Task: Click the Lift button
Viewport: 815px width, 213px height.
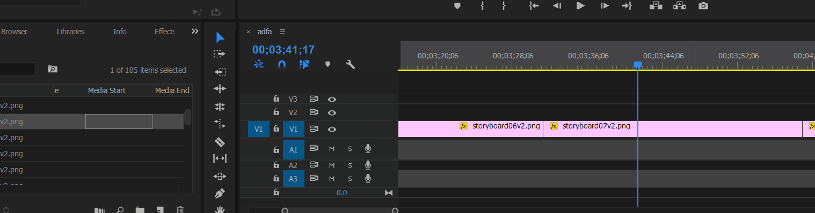Action: tap(656, 6)
